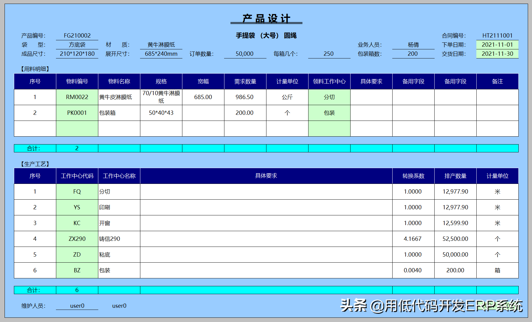Click the empty material code cell in row three
Viewport: 532px width, 322px height.
pos(77,129)
